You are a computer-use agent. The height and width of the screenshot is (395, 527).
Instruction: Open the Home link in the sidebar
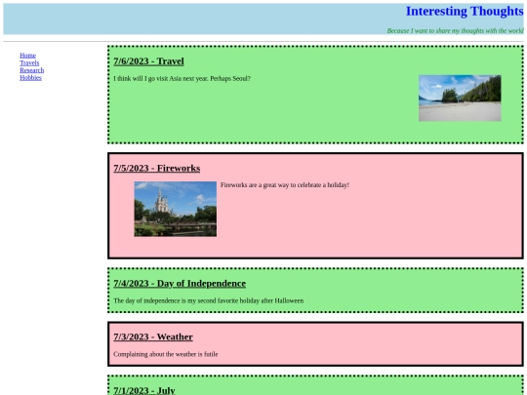(x=27, y=56)
